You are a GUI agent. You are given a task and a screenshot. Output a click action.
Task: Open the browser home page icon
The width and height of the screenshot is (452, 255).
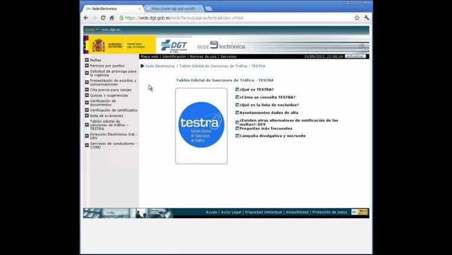(x=112, y=18)
